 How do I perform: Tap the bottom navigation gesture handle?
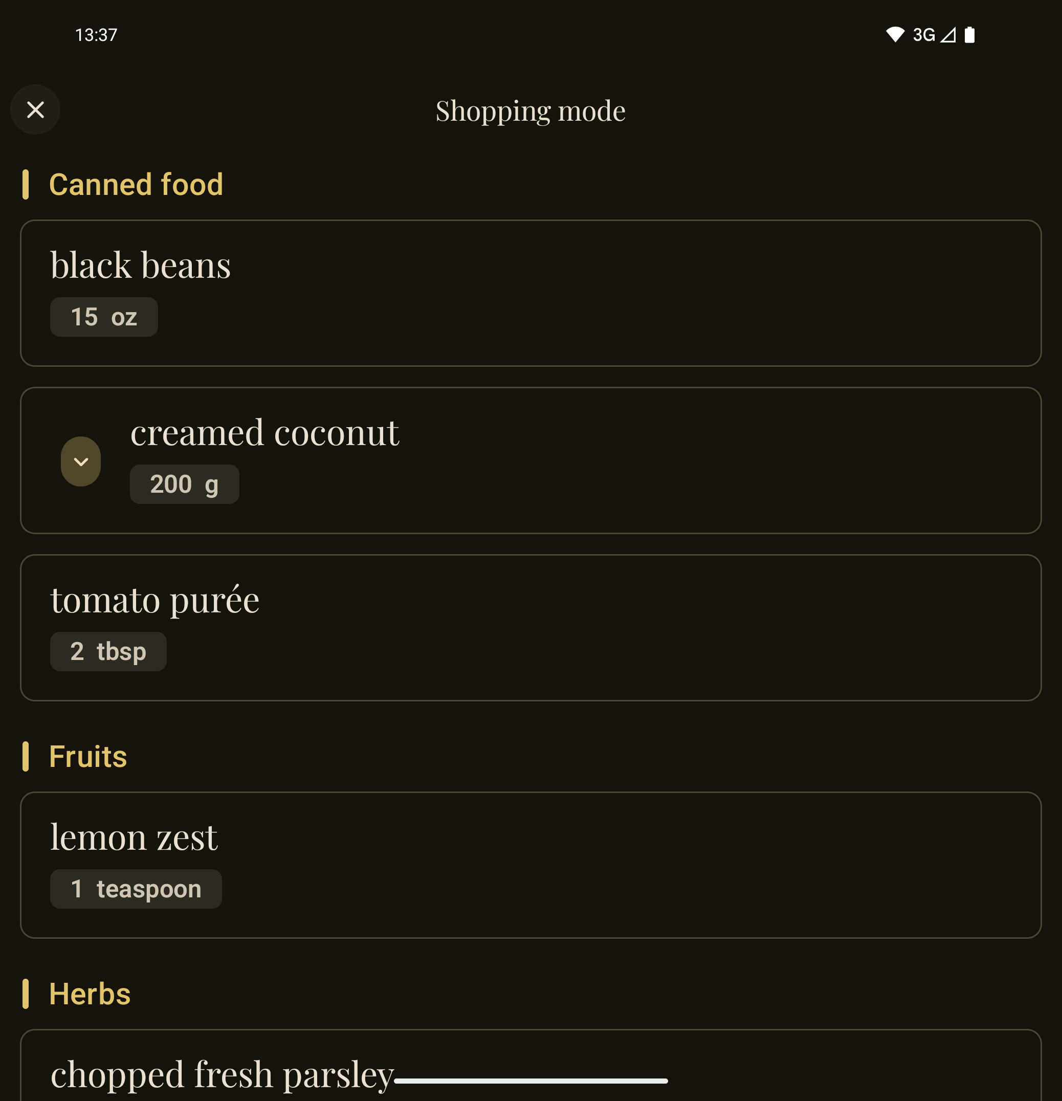tap(530, 1081)
